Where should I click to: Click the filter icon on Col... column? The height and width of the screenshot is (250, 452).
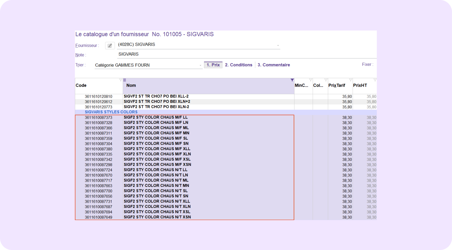pyautogui.click(x=326, y=80)
